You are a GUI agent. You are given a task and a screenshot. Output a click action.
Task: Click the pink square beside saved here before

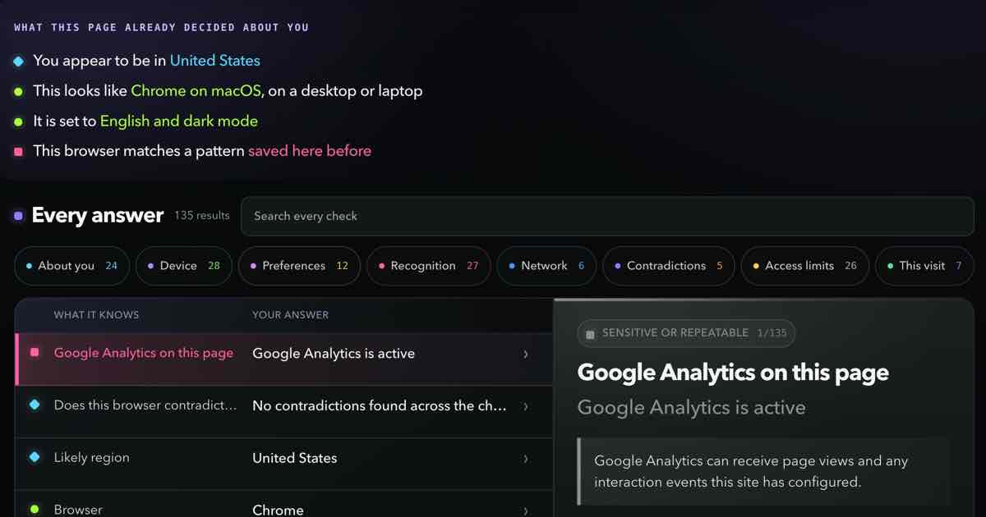[18, 152]
